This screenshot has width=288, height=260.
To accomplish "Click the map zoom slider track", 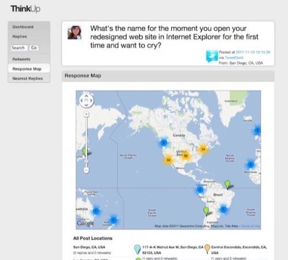I will click(x=86, y=142).
